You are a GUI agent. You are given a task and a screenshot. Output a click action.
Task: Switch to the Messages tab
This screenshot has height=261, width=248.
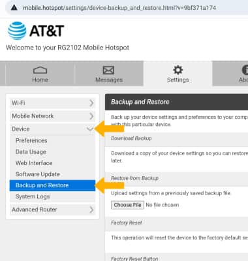point(109,74)
